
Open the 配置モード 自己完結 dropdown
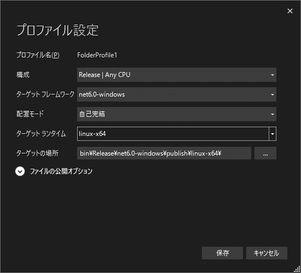pyautogui.click(x=177, y=114)
